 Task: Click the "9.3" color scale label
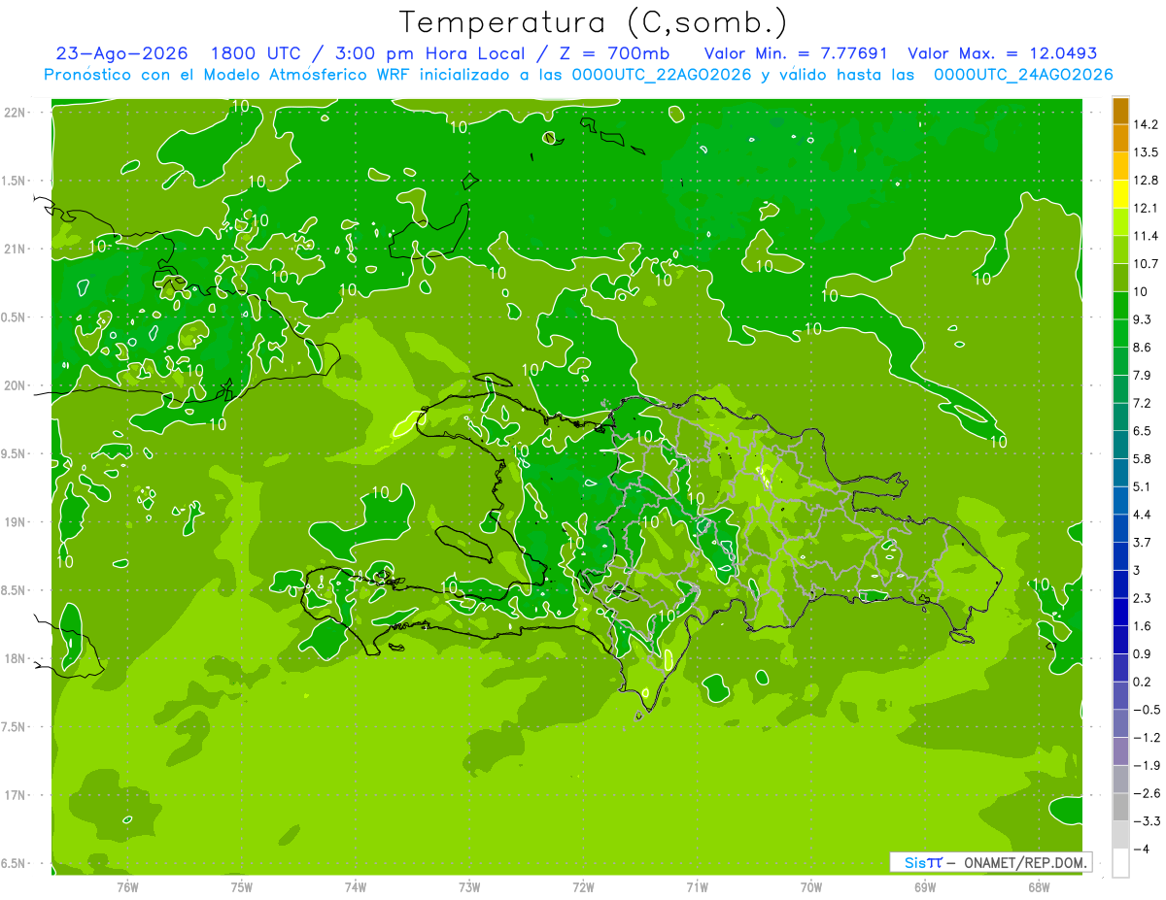click(1143, 319)
